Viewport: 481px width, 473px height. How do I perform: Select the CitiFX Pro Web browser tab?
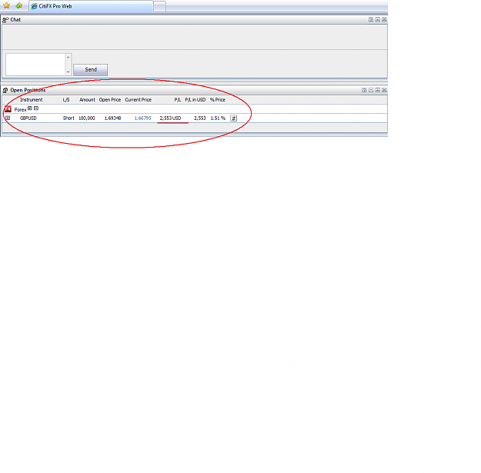point(91,6)
